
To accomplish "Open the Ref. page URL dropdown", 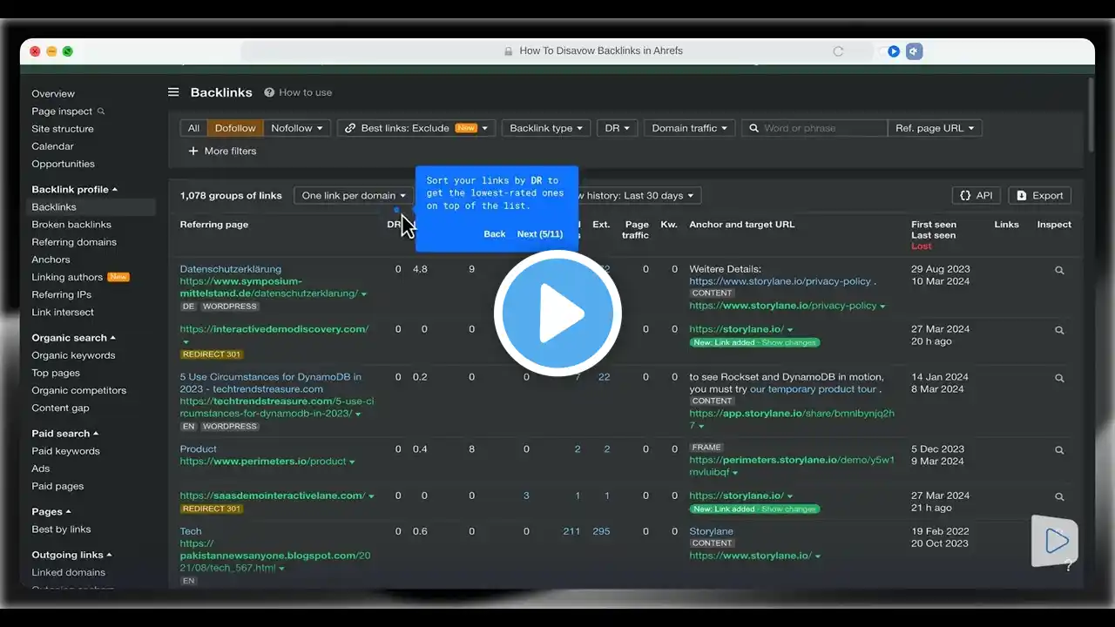I will click(x=935, y=128).
